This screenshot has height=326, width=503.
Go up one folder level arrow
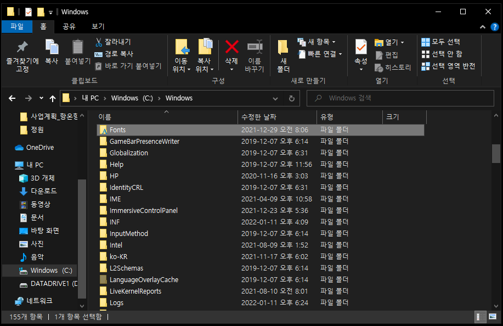53,98
